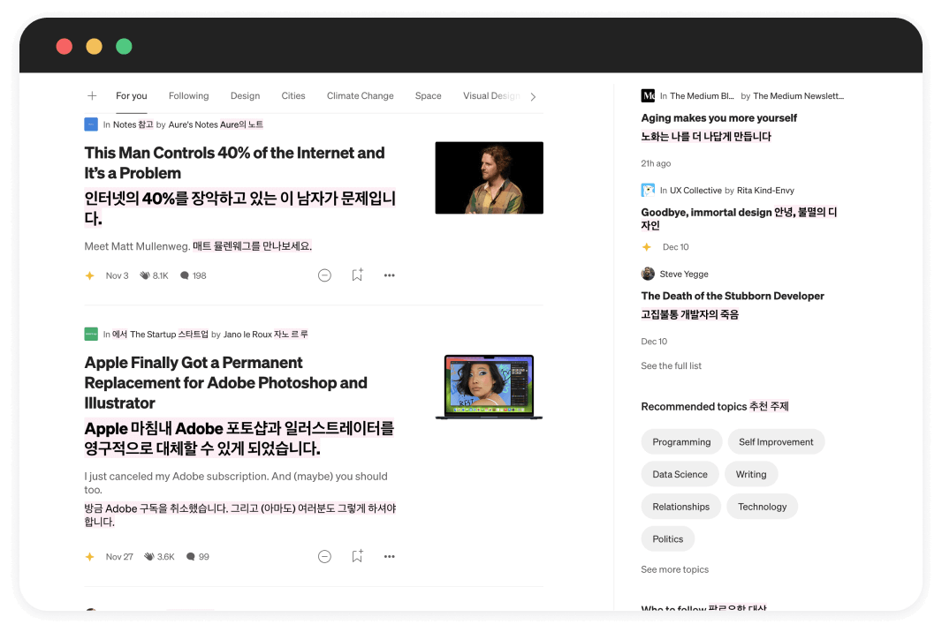The width and height of the screenshot is (942, 632).
Task: Click the plus icon to add topics
Action: coord(92,96)
